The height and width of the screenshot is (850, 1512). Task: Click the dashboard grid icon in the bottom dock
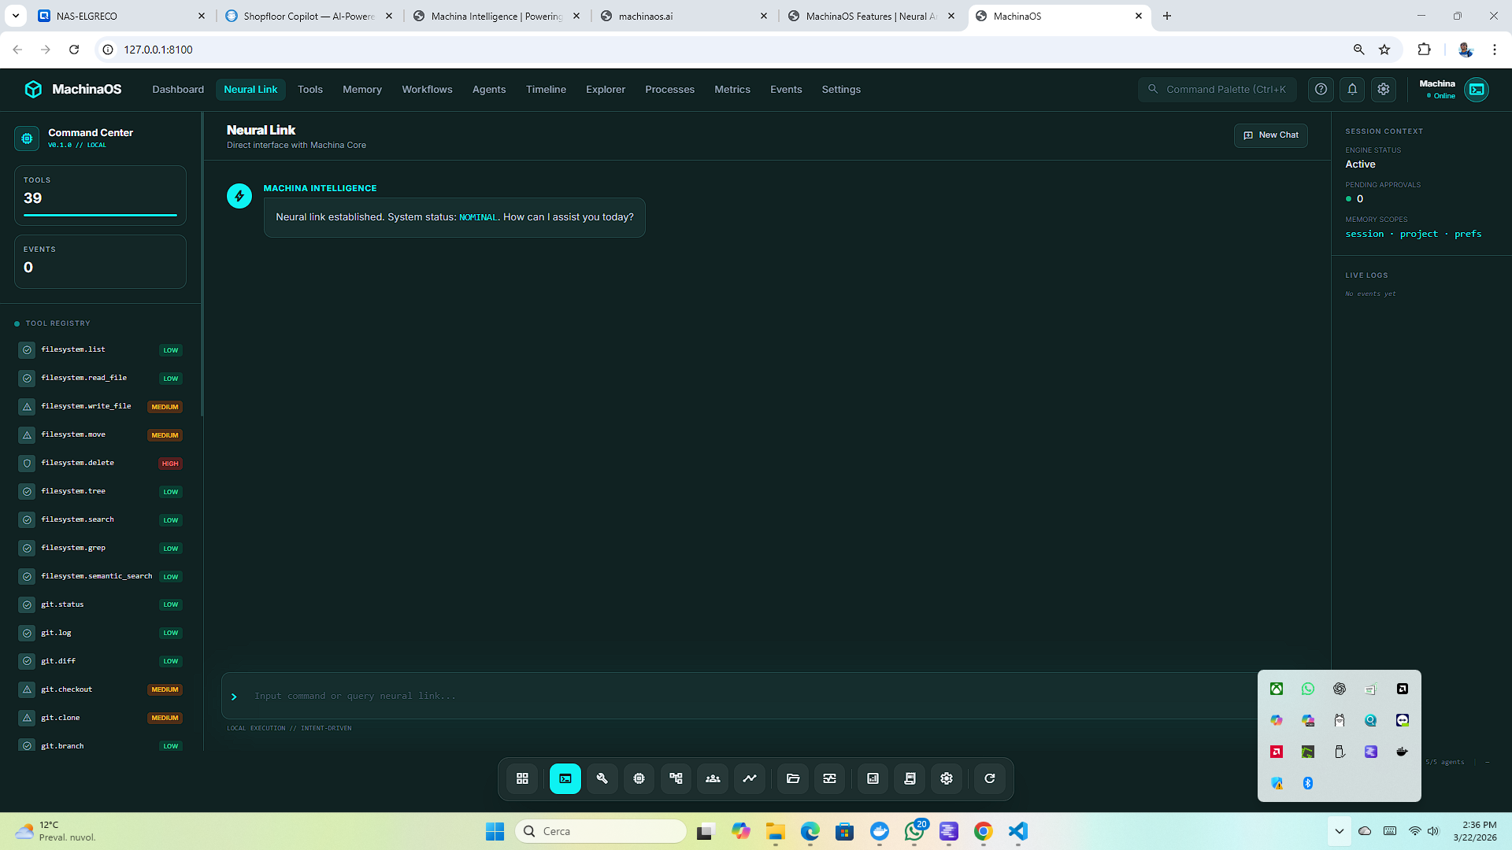pos(522,778)
